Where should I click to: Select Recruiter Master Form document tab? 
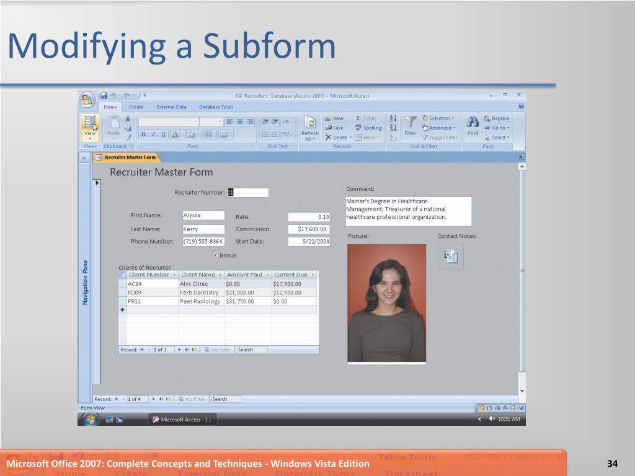(x=127, y=157)
